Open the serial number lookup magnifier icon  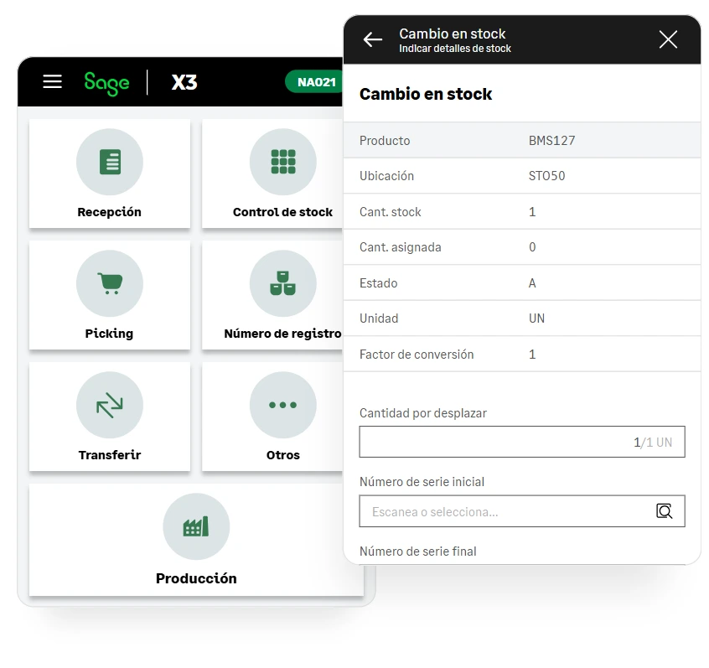click(665, 511)
